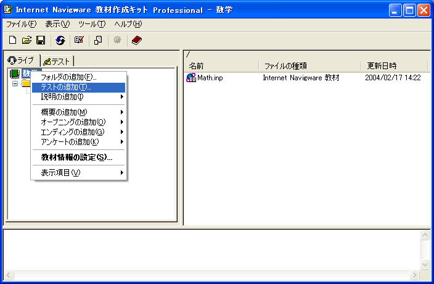Open the エンディングの追加 submenu

click(79, 132)
